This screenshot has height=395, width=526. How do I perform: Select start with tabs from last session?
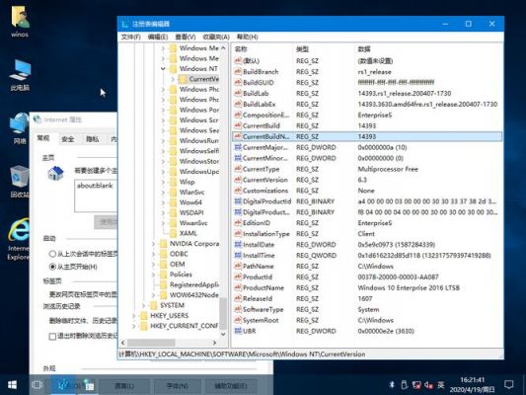(52, 254)
